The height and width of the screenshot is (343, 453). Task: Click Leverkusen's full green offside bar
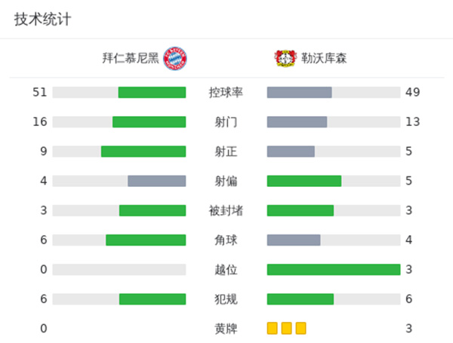333,269
